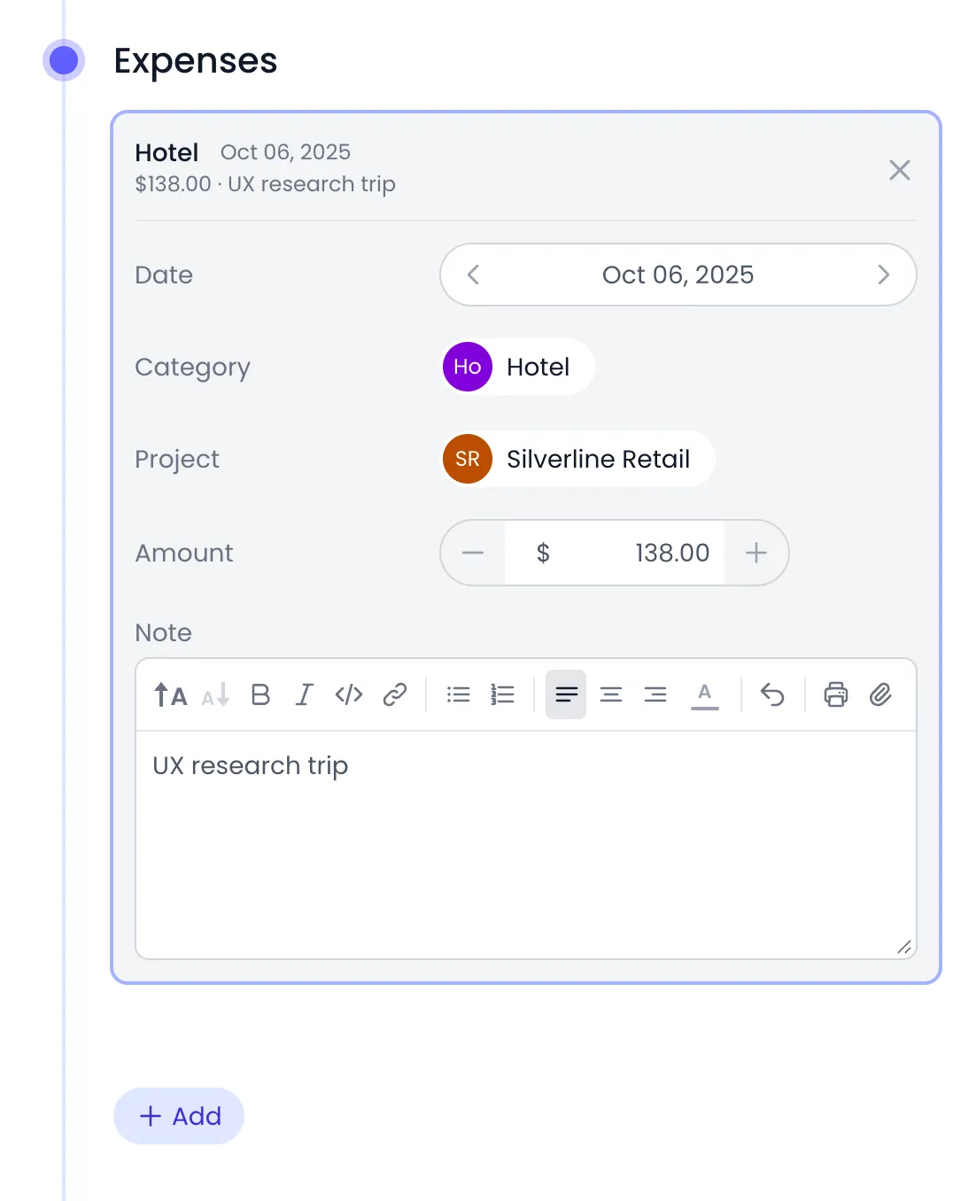Decrease the amount with minus button
This screenshot has width=953, height=1201.
[473, 553]
